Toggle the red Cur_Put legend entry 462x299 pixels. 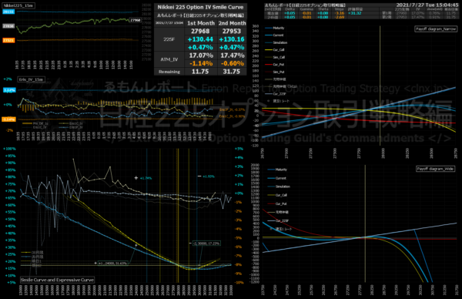click(275, 64)
